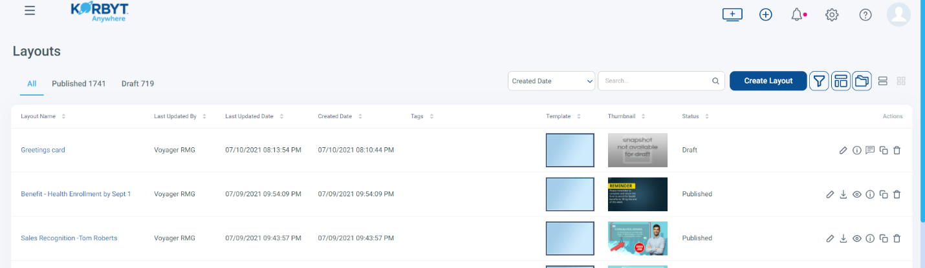Click the Layouts page heading

point(37,51)
